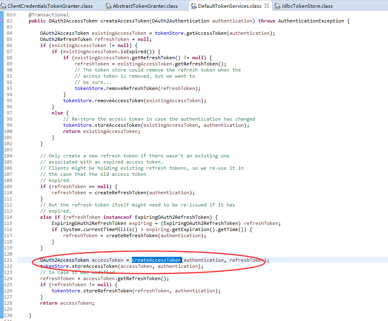The image size is (388, 321).
Task: Click removeAccessToken on line 95
Action: (119, 101)
